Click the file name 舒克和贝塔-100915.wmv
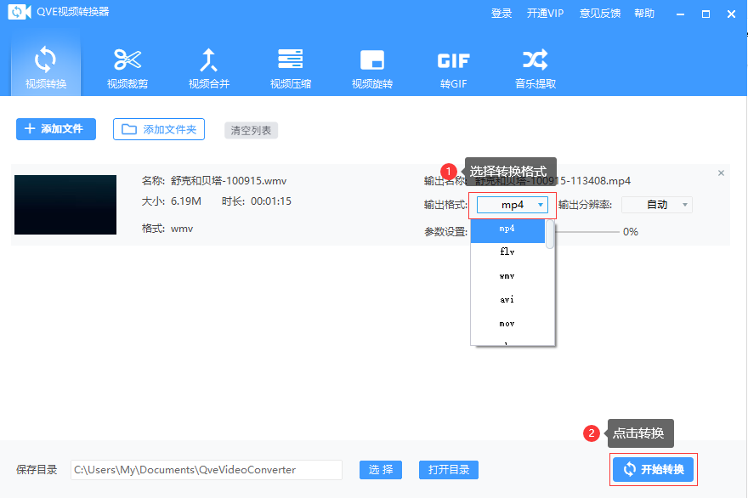Image resolution: width=748 pixels, height=498 pixels. coord(229,181)
